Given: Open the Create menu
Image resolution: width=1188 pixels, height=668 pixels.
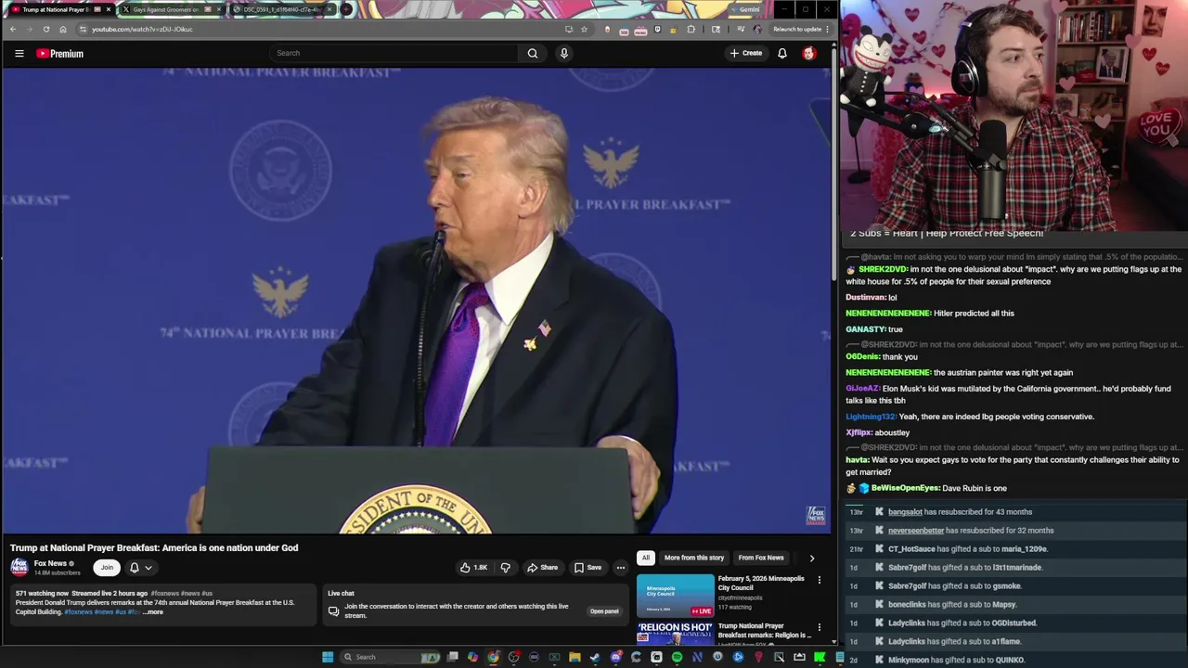Looking at the screenshot, I should pyautogui.click(x=745, y=53).
